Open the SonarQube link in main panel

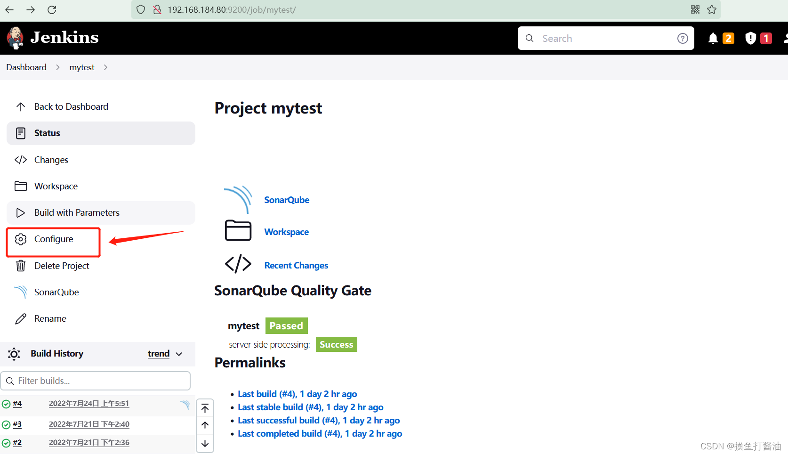[x=287, y=200]
